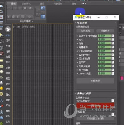Click the 关掉所有 button
124x125 pixels.
point(105,31)
